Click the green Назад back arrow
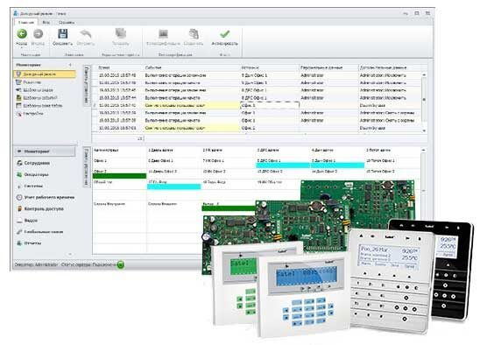Image resolution: width=480 pixels, height=345 pixels. 22,33
